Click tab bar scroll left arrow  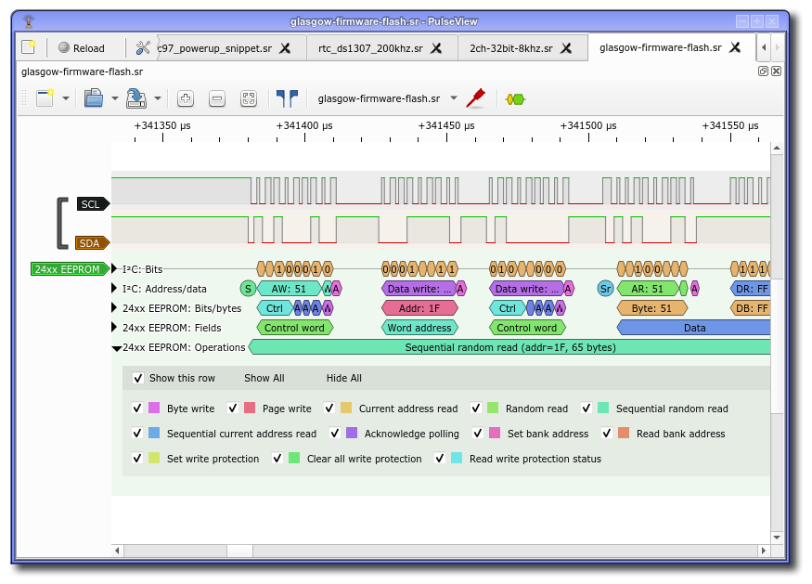pos(764,47)
